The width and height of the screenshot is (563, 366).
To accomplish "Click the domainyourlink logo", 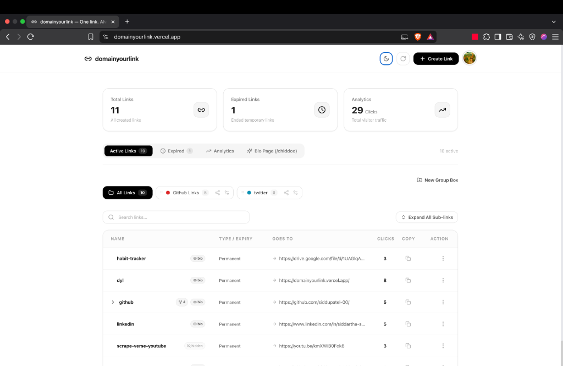I will (111, 58).
